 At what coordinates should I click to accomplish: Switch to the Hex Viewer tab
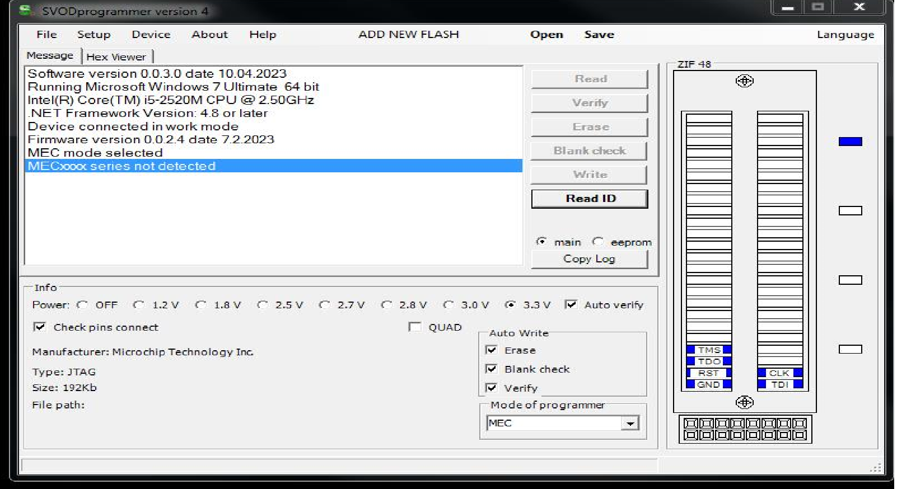pyautogui.click(x=116, y=57)
